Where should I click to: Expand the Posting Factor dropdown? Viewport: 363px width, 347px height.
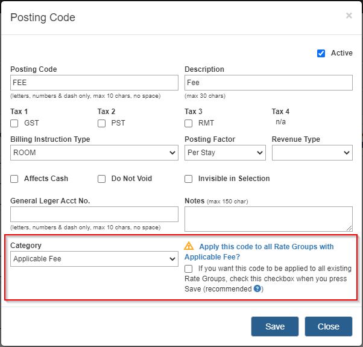pos(225,153)
